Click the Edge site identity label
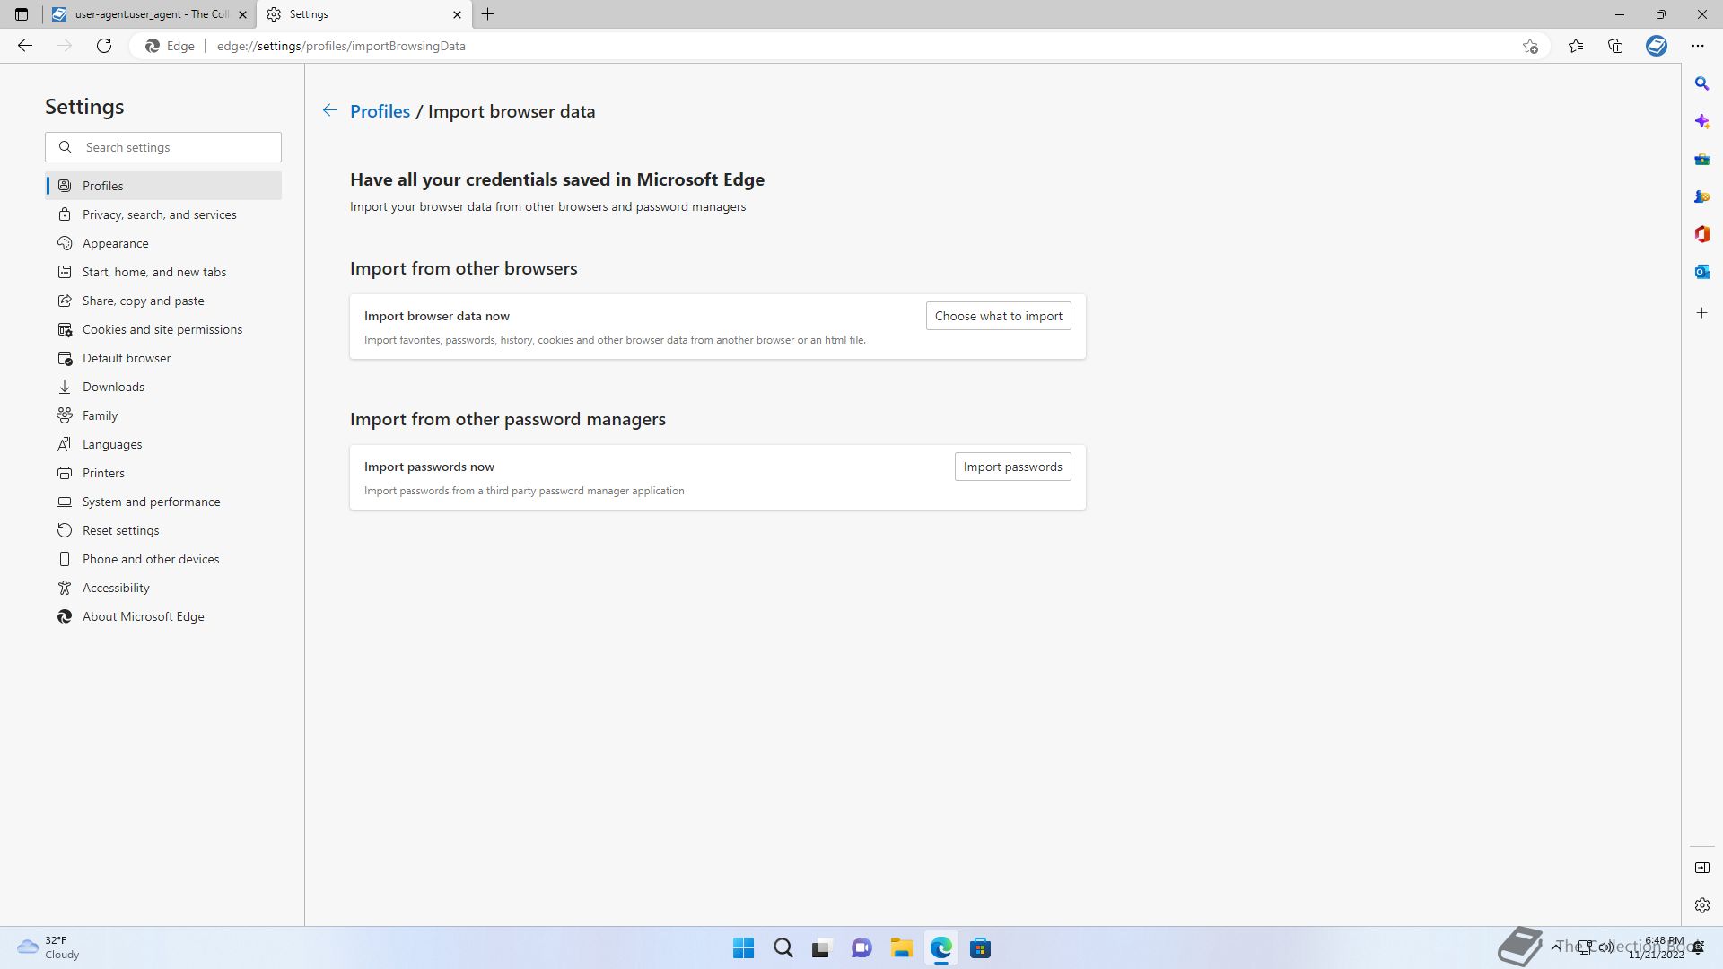Image resolution: width=1723 pixels, height=969 pixels. 171,46
